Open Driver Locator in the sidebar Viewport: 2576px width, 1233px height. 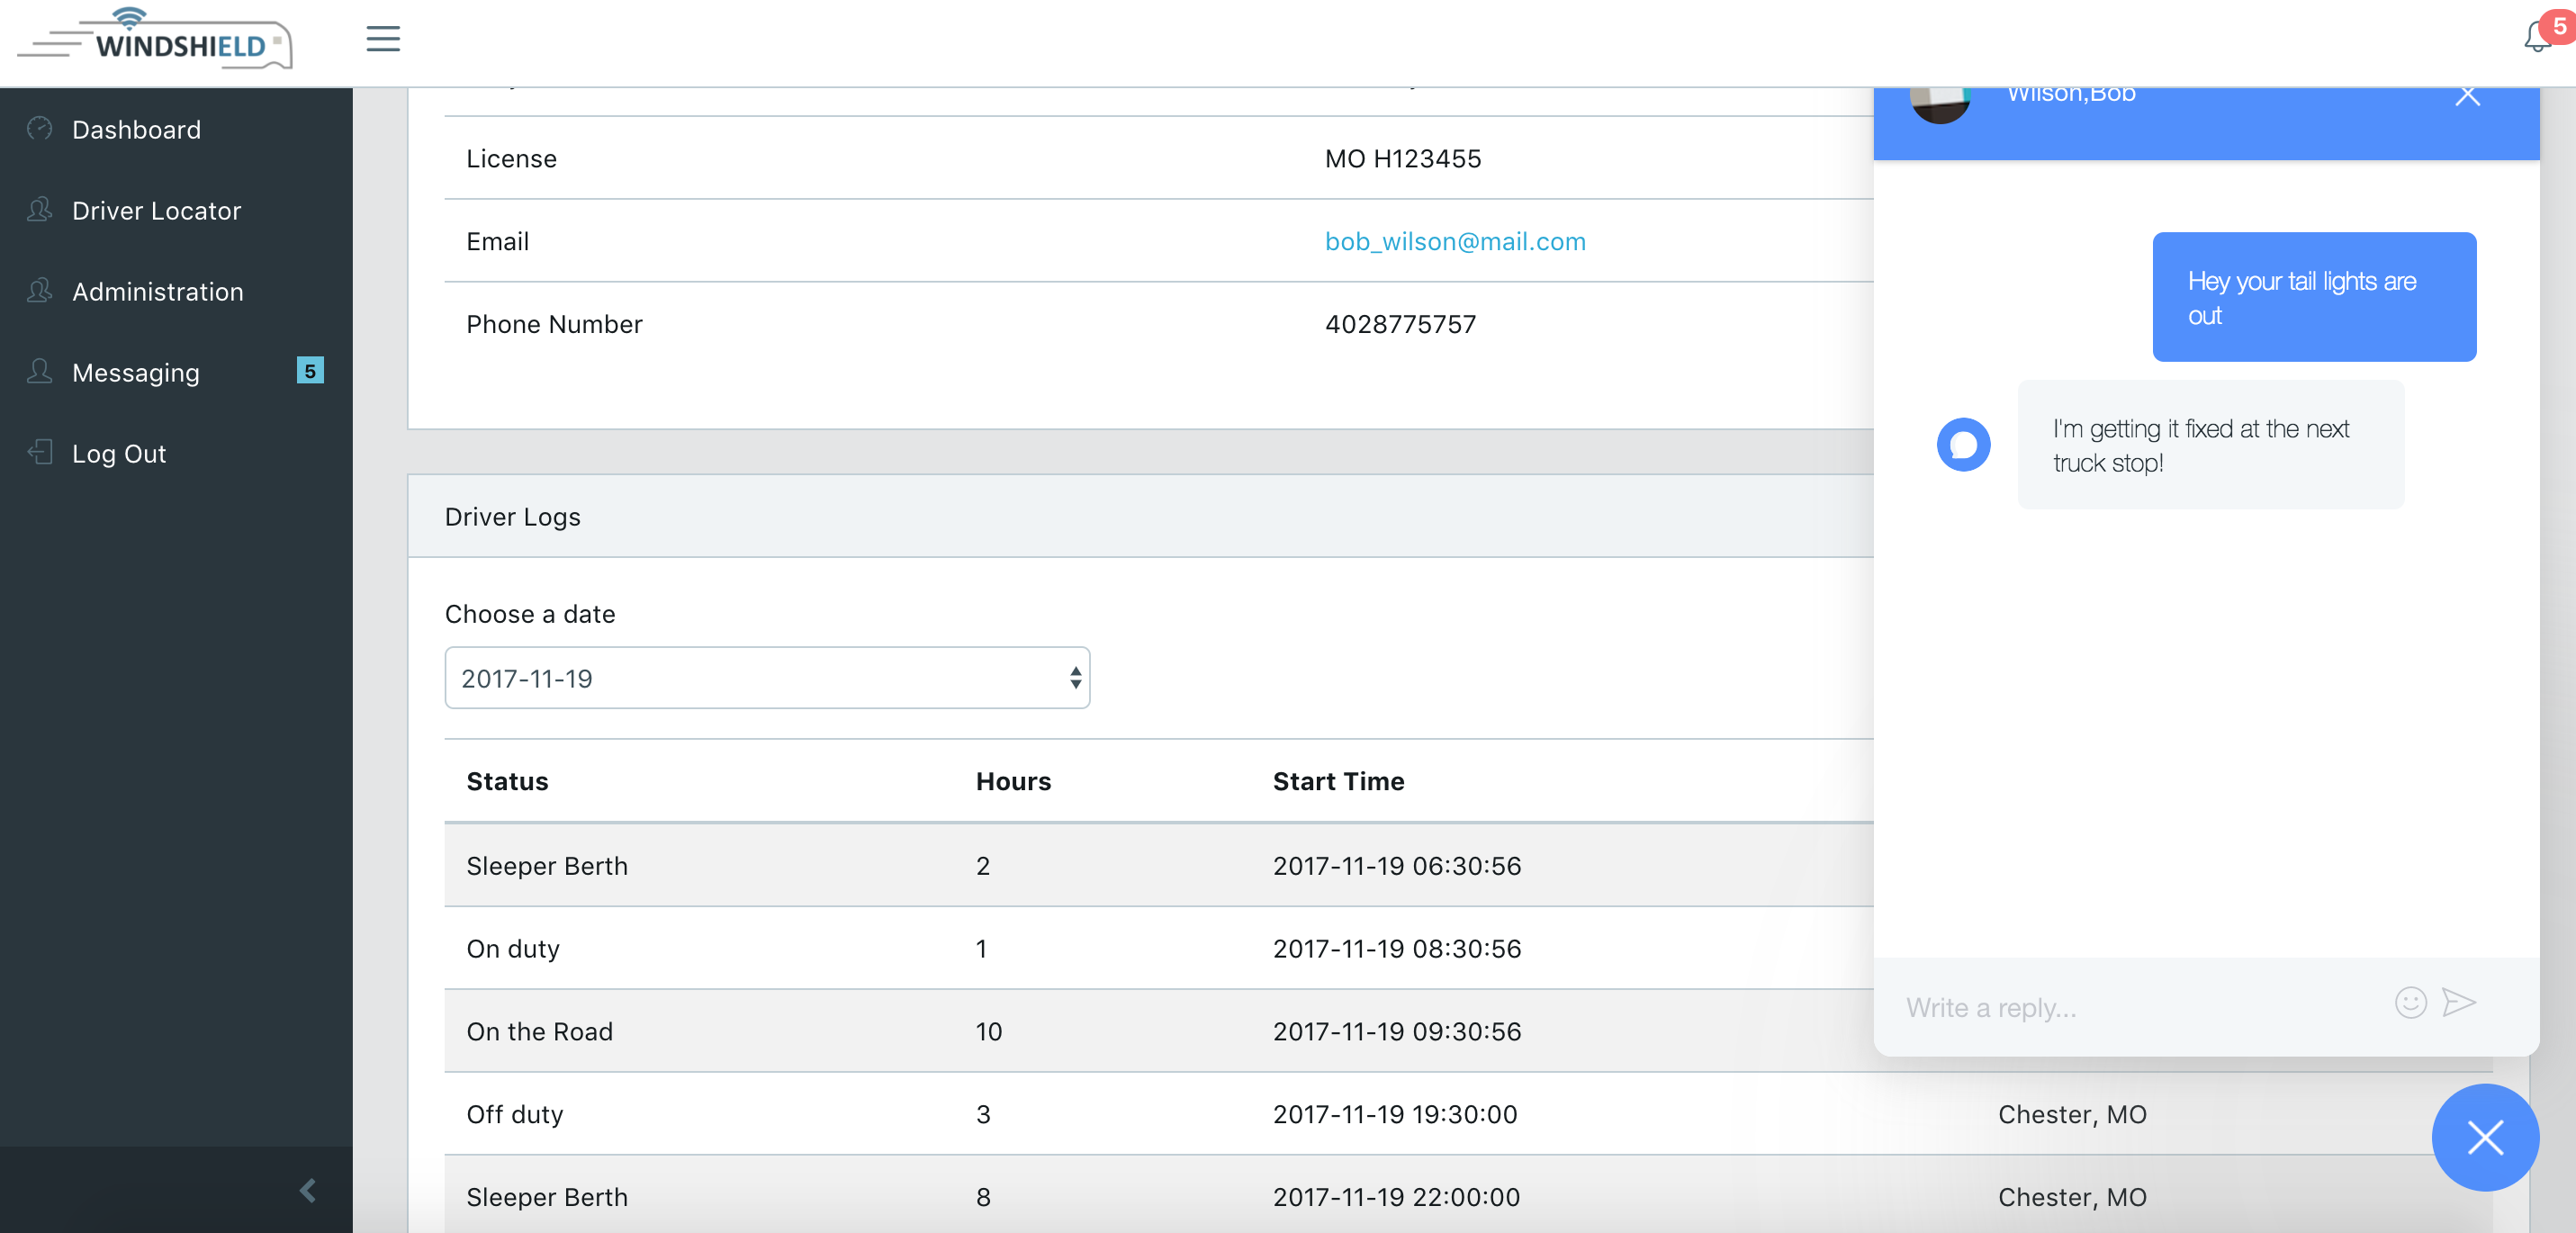click(x=156, y=210)
